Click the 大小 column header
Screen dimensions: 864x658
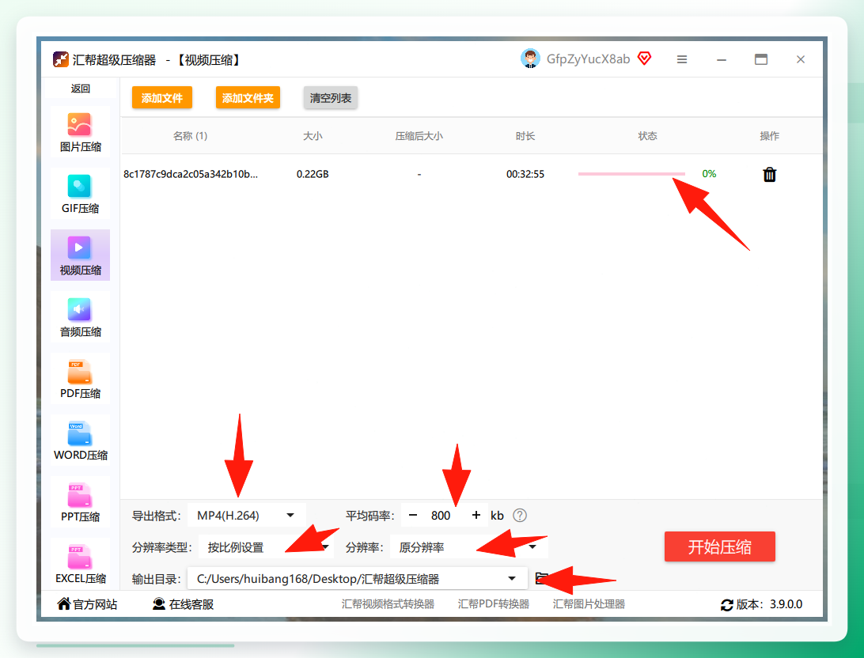pos(313,136)
